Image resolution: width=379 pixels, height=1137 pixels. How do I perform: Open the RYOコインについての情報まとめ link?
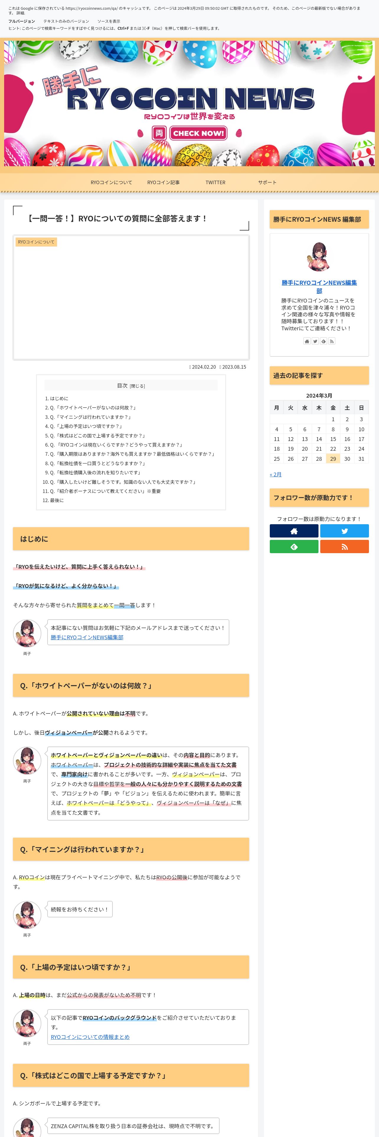[x=90, y=1037]
